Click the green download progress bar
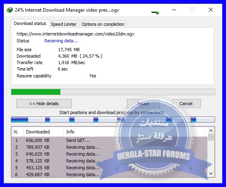This screenshot has height=187, width=226. 113,92
